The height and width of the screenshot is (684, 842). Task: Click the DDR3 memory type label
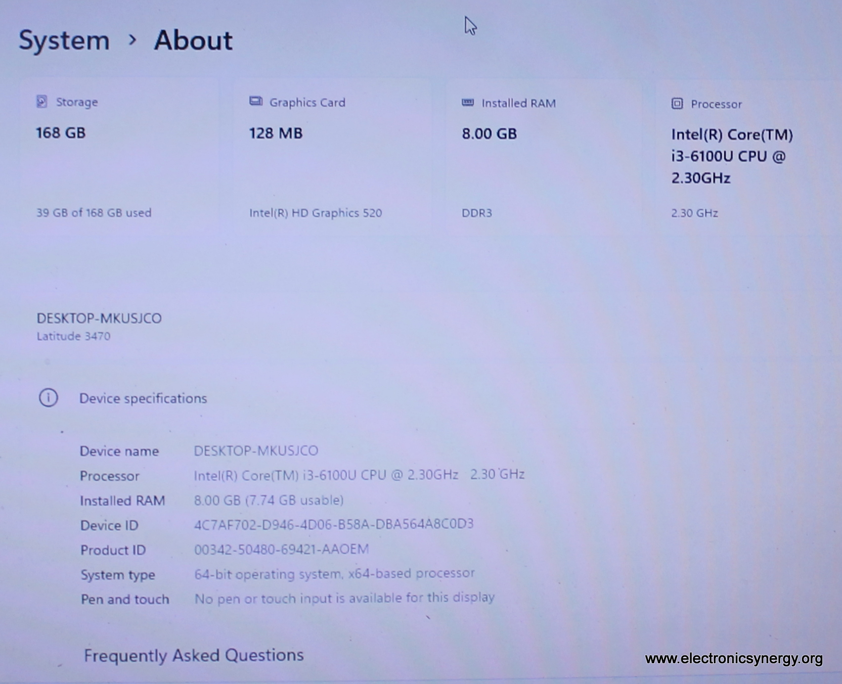[x=477, y=213]
